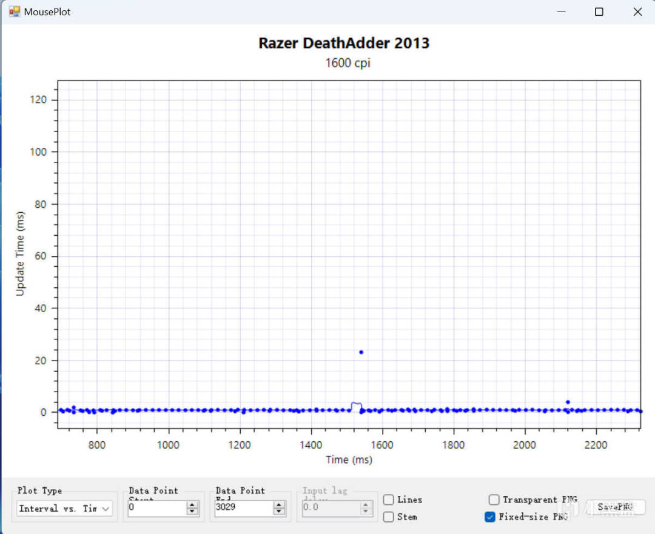Screen dimensions: 655x534
Task: Enable the Lines checkbox
Action: click(389, 499)
